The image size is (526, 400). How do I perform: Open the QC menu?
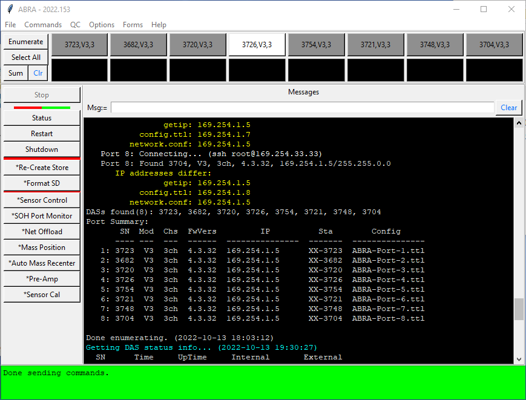[75, 25]
